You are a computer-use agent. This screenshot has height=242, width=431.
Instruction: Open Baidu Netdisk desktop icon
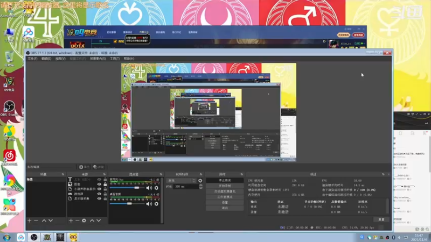(x=28, y=34)
